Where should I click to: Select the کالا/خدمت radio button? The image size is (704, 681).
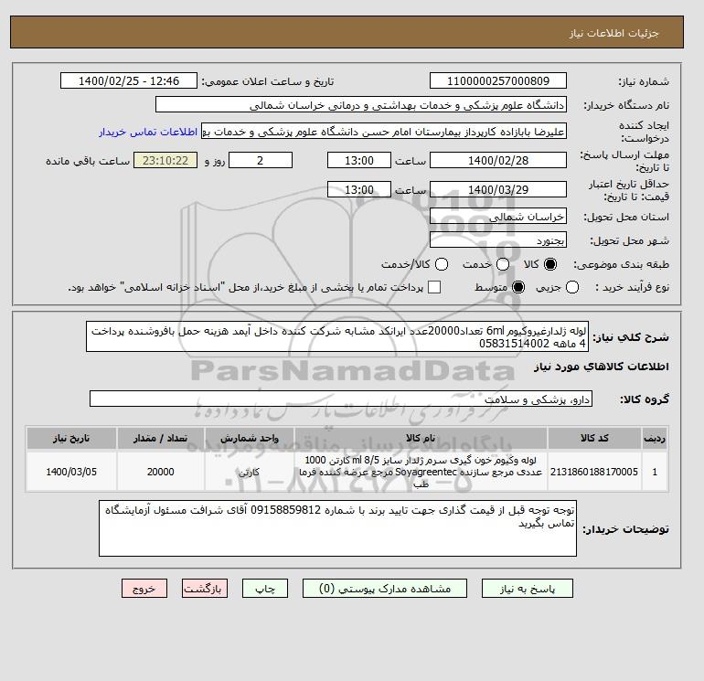pyautogui.click(x=442, y=264)
